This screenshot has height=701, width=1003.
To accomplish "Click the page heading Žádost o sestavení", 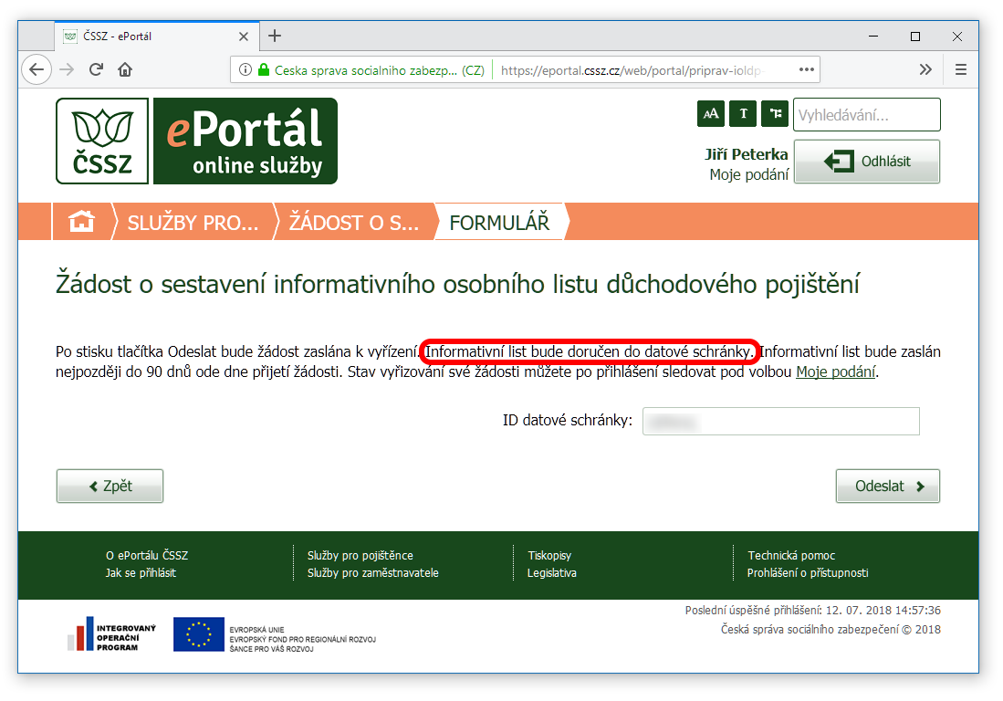I will (457, 284).
